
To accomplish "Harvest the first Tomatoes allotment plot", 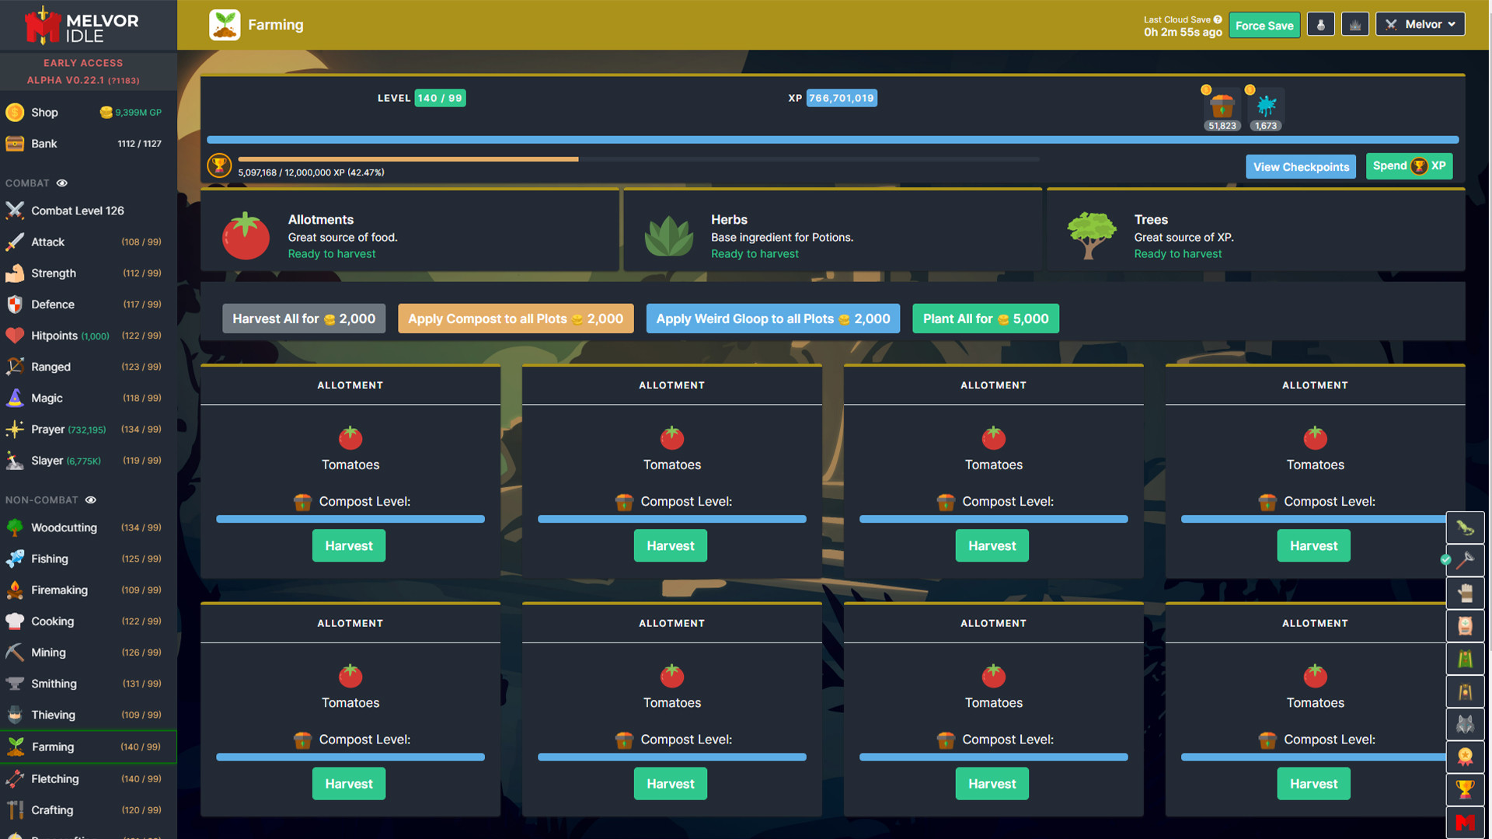I will (348, 545).
